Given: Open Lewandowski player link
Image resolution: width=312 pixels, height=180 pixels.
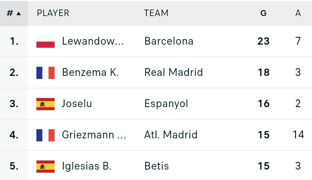Looking at the screenshot, I should click(93, 41).
